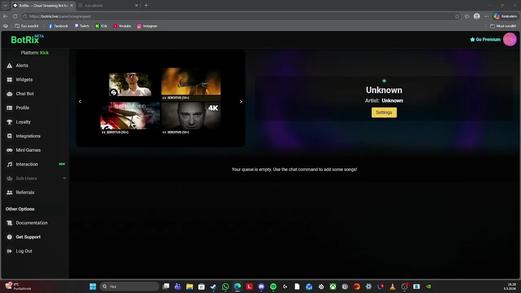Image resolution: width=521 pixels, height=293 pixels.
Task: Open the Twitch bookmark
Action: (82, 26)
